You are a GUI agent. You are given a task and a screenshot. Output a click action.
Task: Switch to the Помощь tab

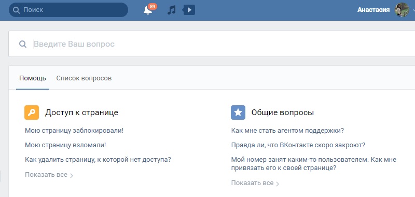click(33, 78)
